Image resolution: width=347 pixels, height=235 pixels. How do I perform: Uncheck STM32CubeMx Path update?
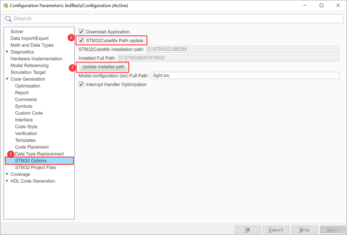click(81, 40)
